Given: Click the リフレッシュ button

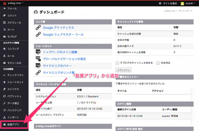Looking at the screenshot, I should click(123, 70).
